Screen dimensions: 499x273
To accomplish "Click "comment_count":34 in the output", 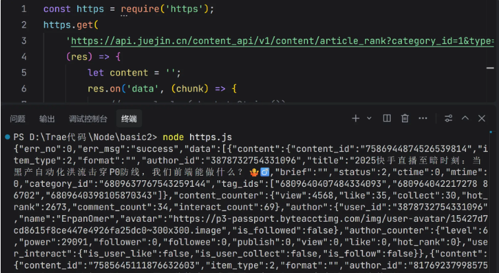I will [122, 207].
